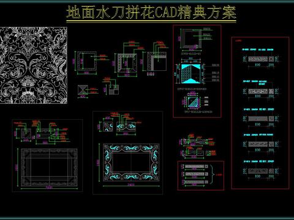The width and height of the screenshot is (294, 220).
Task: Select the small square with crossed diagonals
Action: 83,90
